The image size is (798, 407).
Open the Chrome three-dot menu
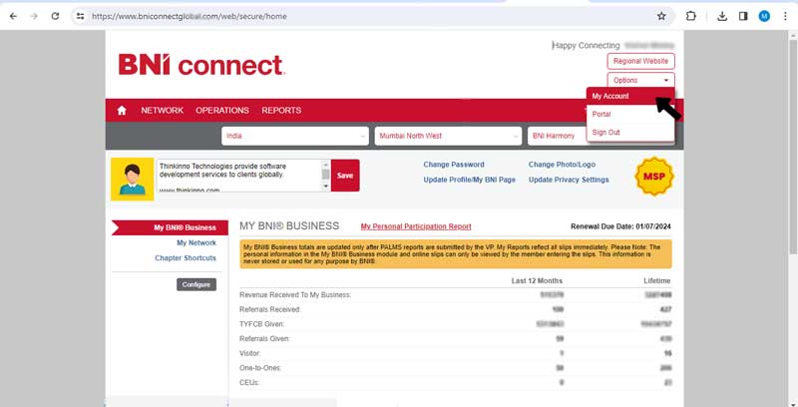[x=785, y=16]
